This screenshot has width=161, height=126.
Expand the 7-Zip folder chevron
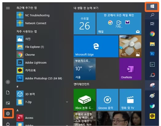click(x=67, y=102)
